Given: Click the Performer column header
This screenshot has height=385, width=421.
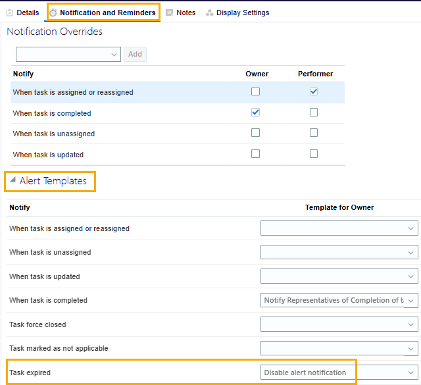Looking at the screenshot, I should [x=316, y=74].
